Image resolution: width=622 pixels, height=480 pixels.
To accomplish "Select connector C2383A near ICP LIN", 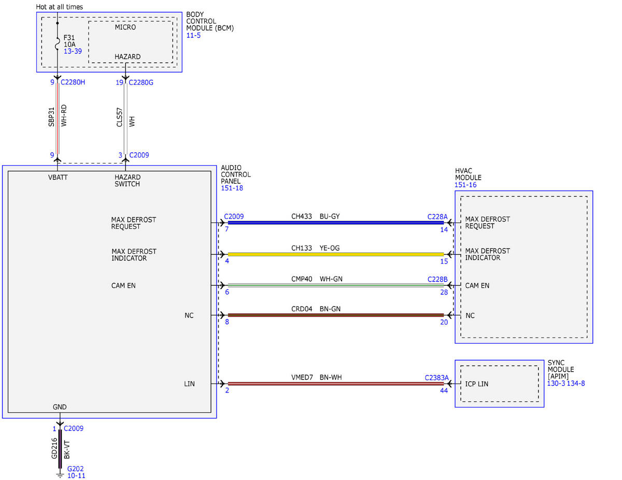I will coord(437,378).
